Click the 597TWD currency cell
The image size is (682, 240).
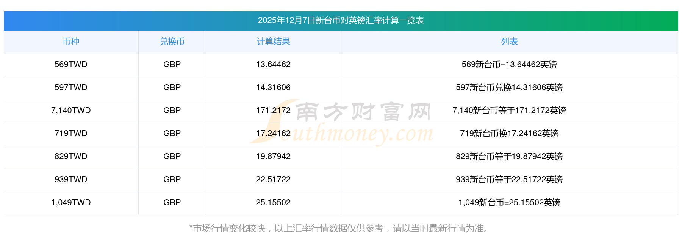71,88
